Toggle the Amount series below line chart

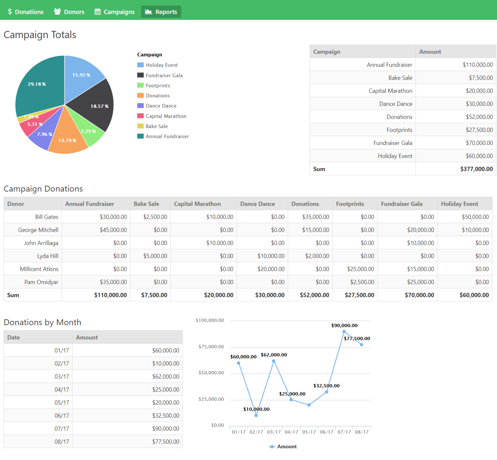click(x=282, y=446)
